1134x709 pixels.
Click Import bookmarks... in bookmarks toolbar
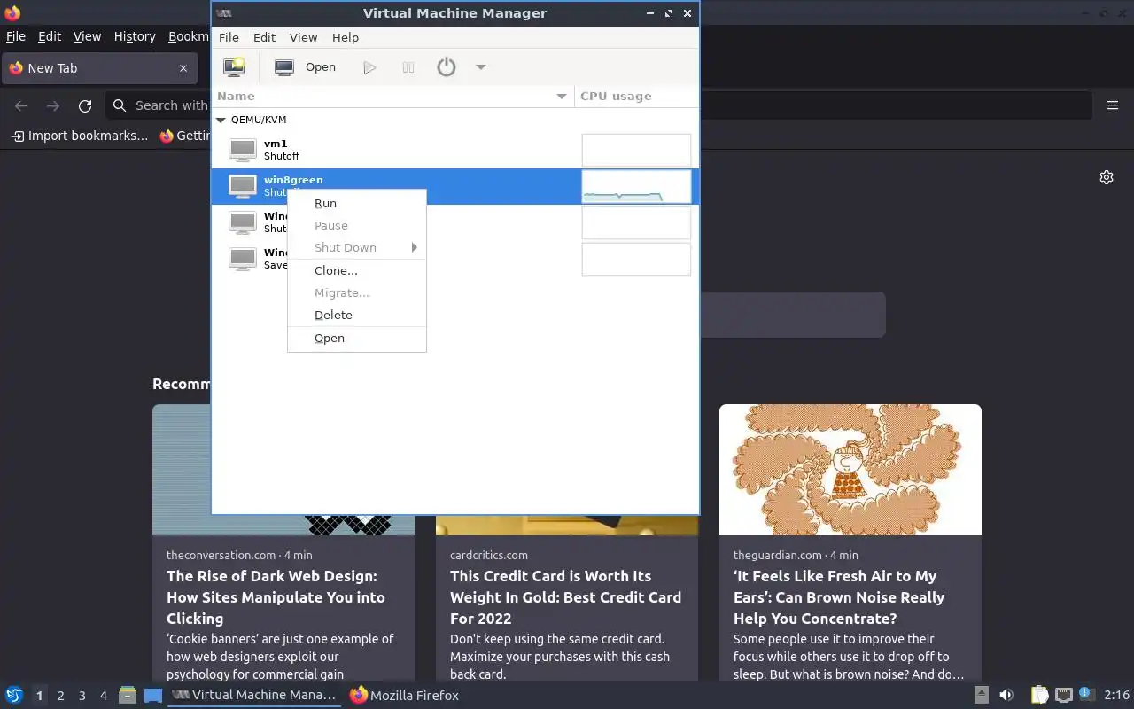tap(80, 136)
